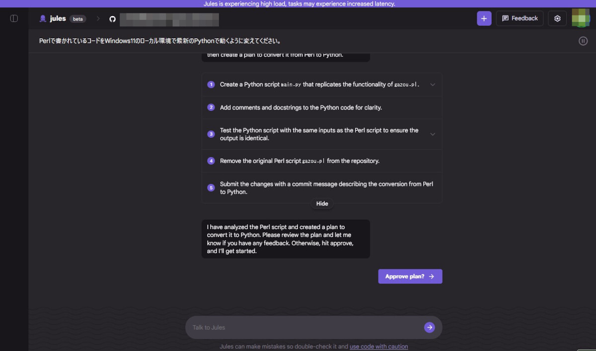Open the Feedback dialog
This screenshot has height=351, width=596.
point(520,18)
